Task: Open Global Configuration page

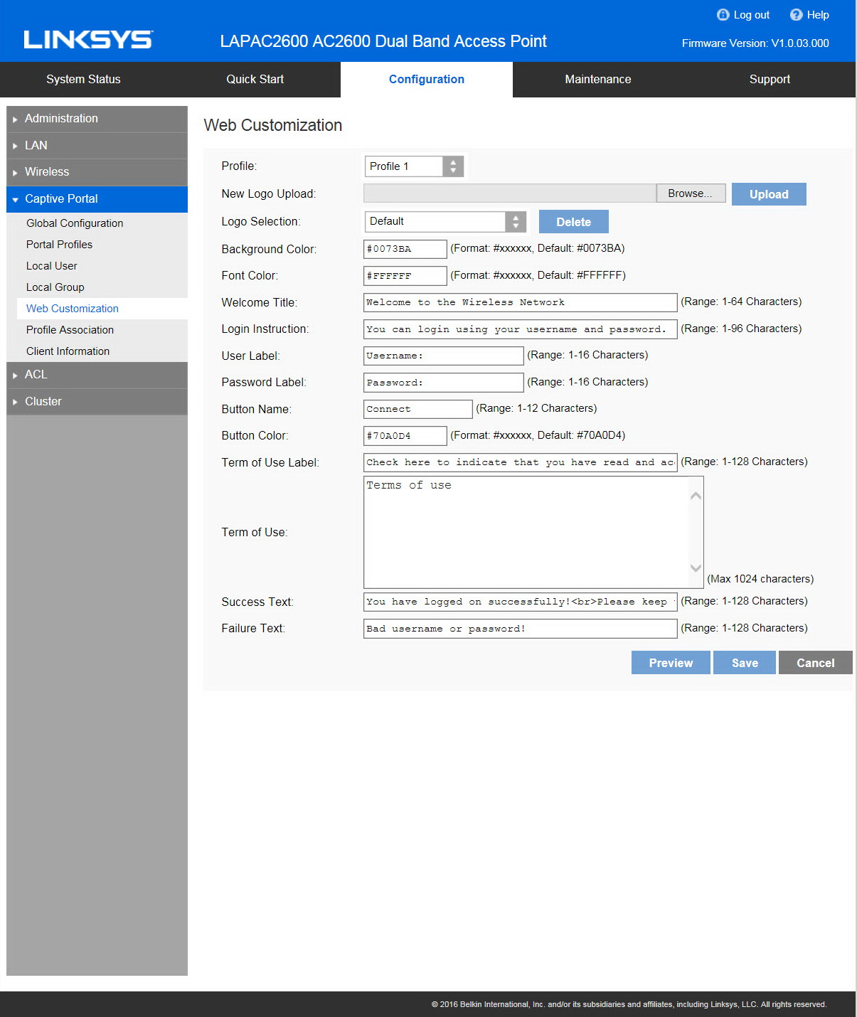Action: [x=75, y=223]
